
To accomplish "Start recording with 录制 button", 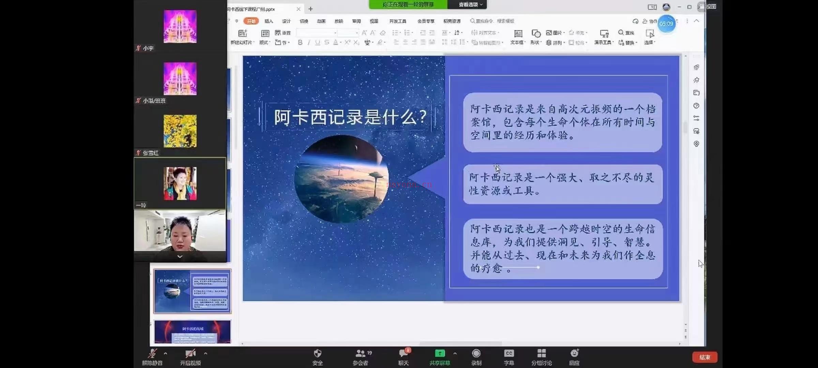I will 476,357.
